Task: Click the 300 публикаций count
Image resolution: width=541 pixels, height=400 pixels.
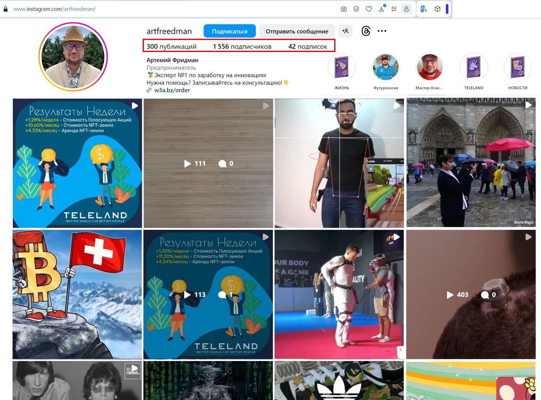Action: pyautogui.click(x=172, y=46)
